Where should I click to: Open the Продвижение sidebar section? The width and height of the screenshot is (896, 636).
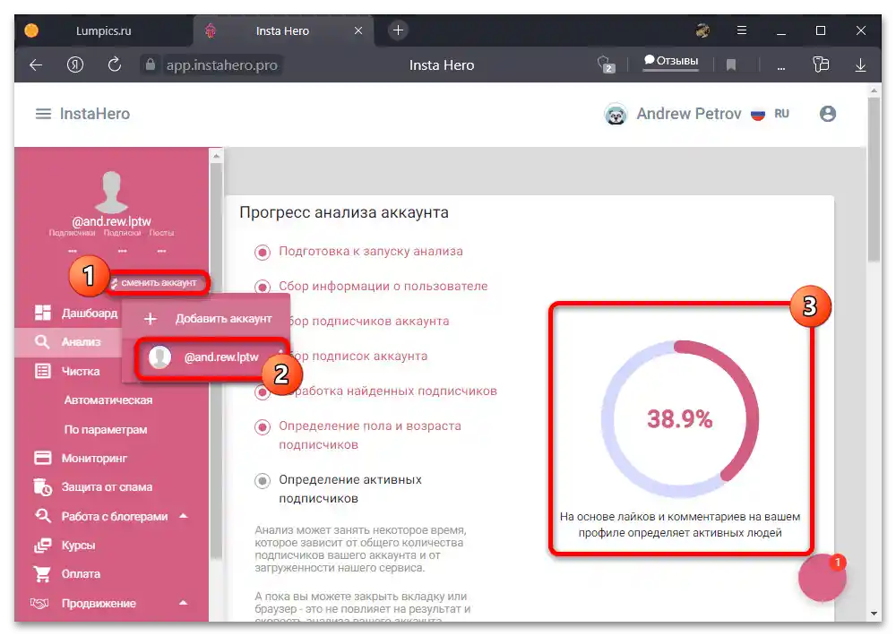[x=99, y=604]
